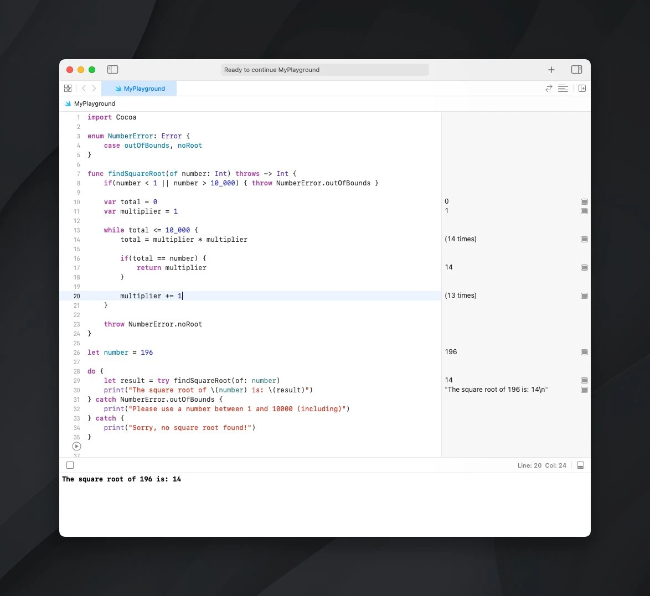Open the editor options lines menu
The width and height of the screenshot is (650, 596).
click(x=563, y=89)
